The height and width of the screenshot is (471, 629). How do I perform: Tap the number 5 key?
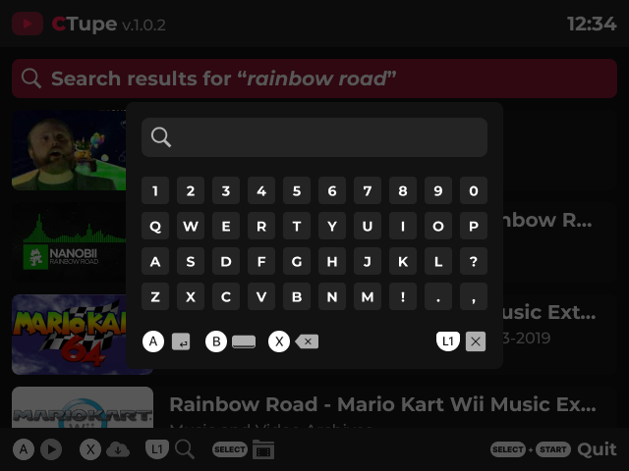(297, 190)
